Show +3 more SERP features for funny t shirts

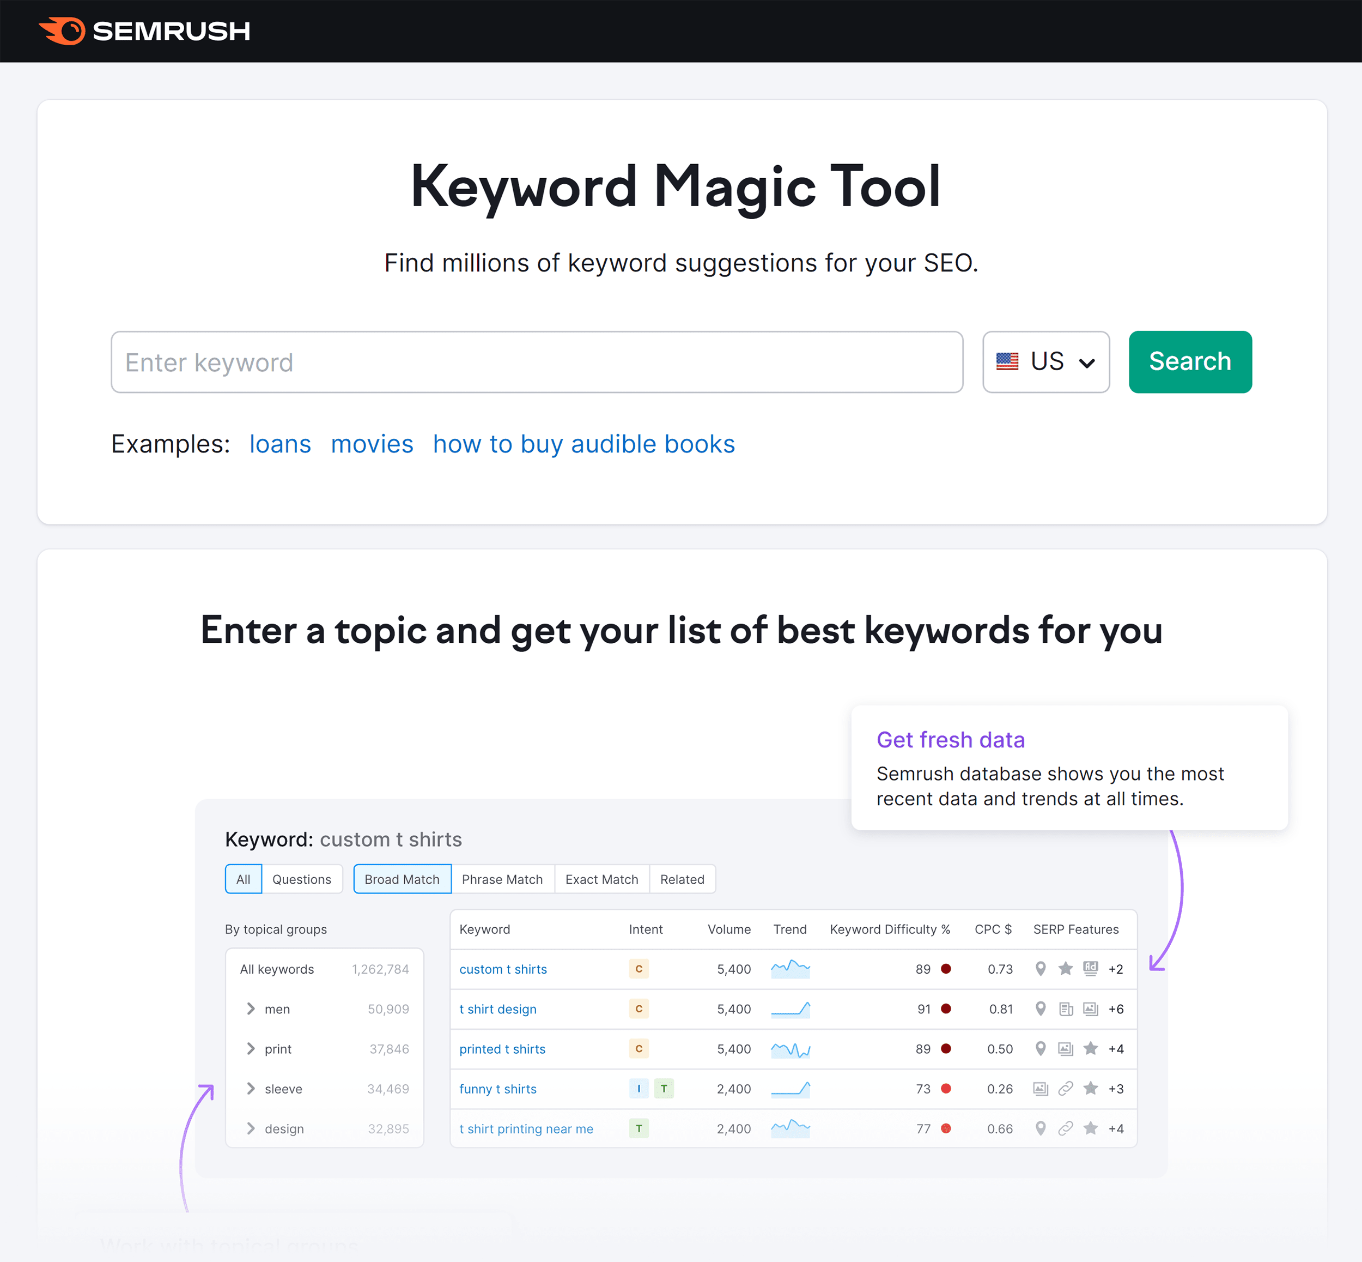click(1116, 1089)
